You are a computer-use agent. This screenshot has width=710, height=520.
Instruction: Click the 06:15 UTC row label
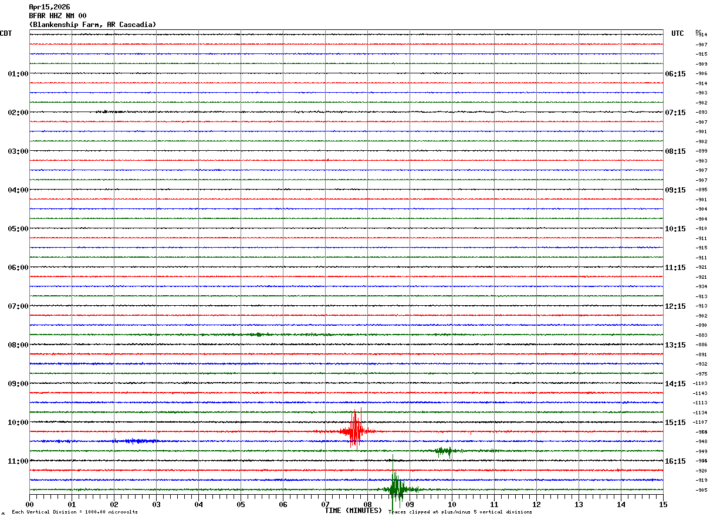point(675,74)
